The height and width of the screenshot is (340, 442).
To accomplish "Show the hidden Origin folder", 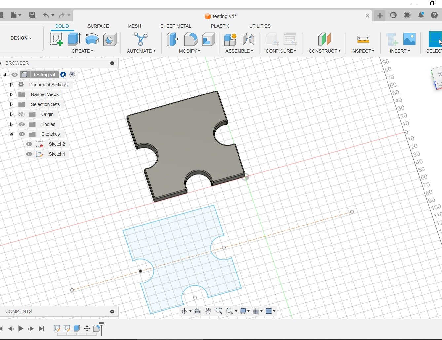I will (22, 114).
